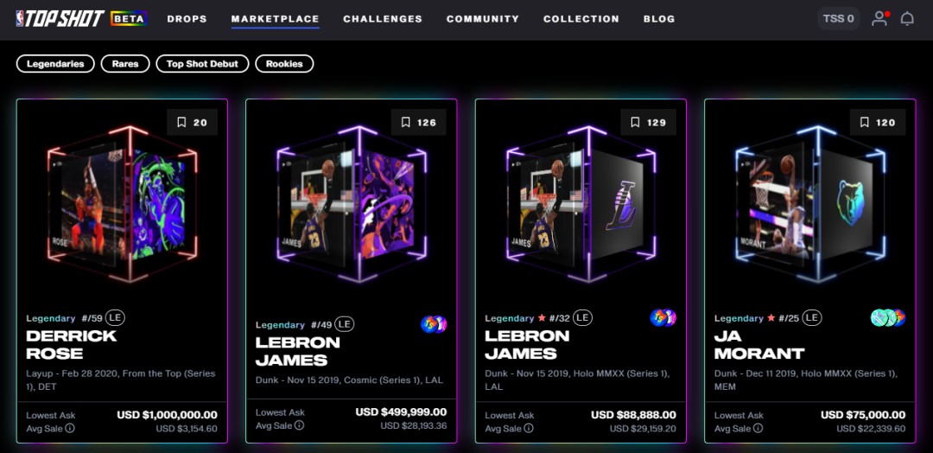Screen dimensions: 933x453
Task: Bookmark the LeBron James Cosmic moment
Action: tap(418, 123)
